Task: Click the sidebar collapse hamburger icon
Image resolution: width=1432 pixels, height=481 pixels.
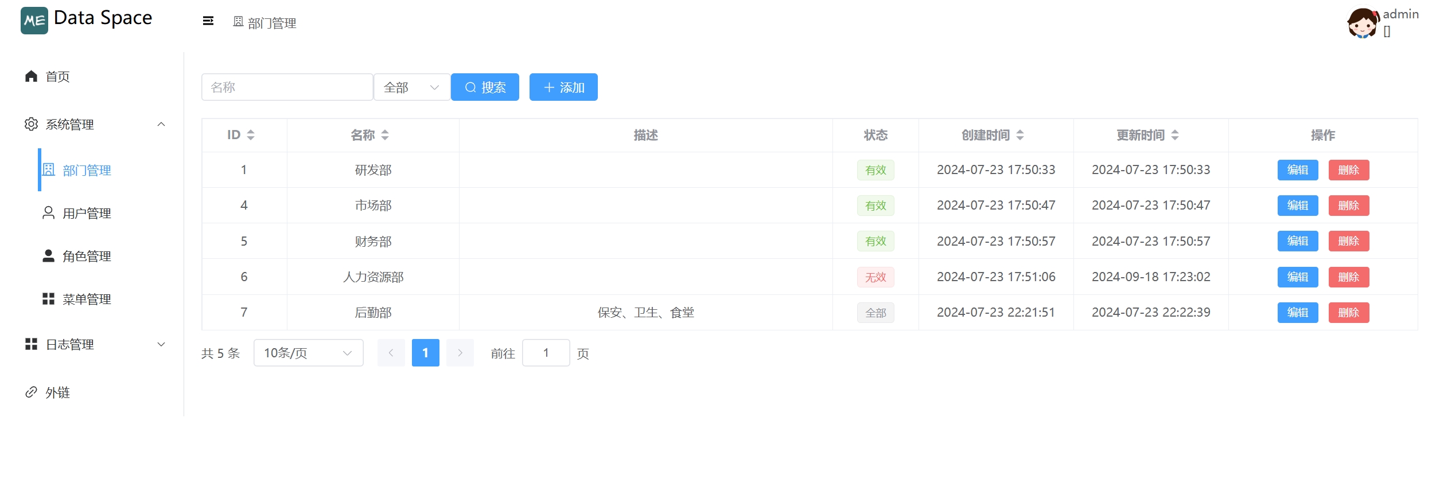Action: point(208,21)
